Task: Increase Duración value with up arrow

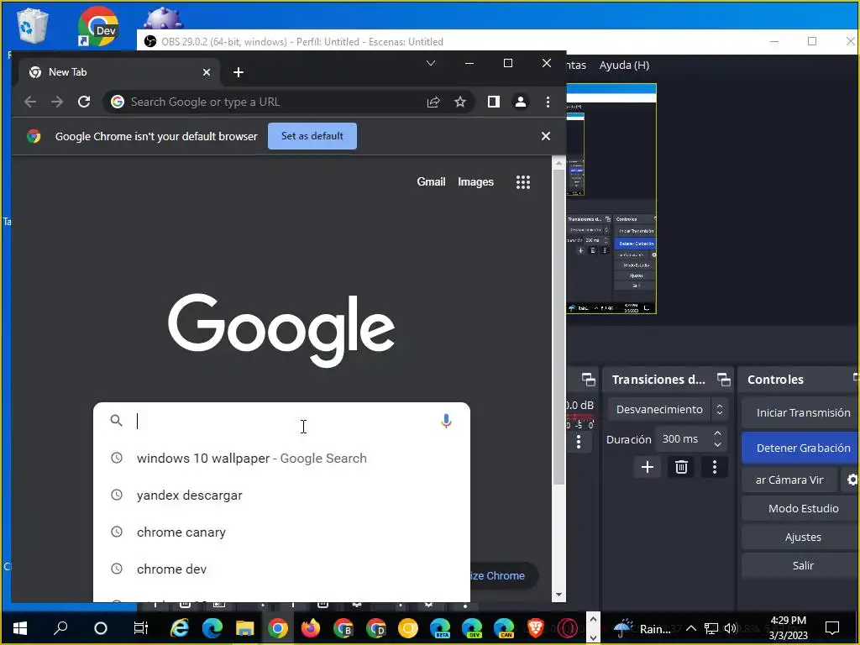Action: (x=717, y=433)
